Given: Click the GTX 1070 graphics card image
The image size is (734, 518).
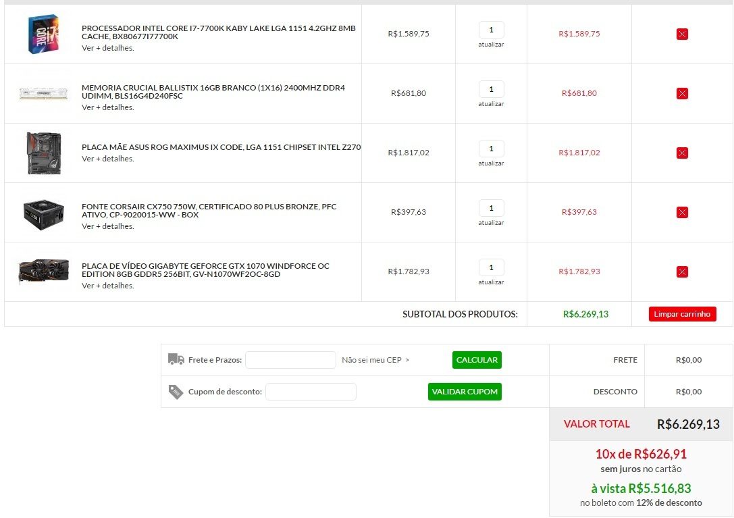Looking at the screenshot, I should coord(44,271).
